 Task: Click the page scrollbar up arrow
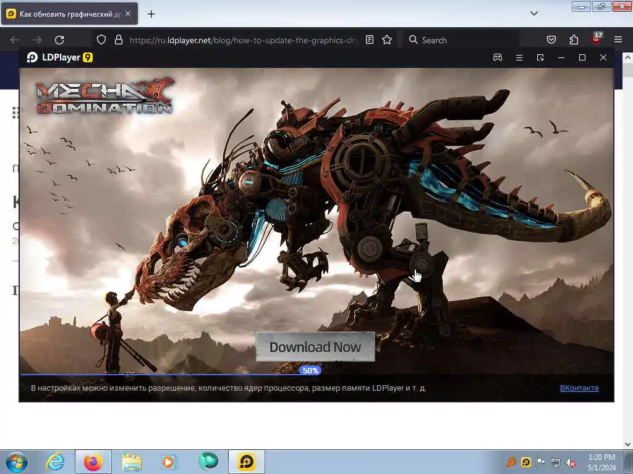click(x=628, y=57)
